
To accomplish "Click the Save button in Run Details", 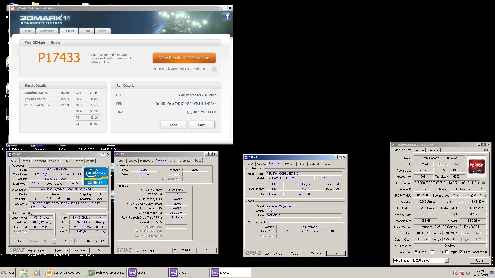I will pyautogui.click(x=202, y=125).
